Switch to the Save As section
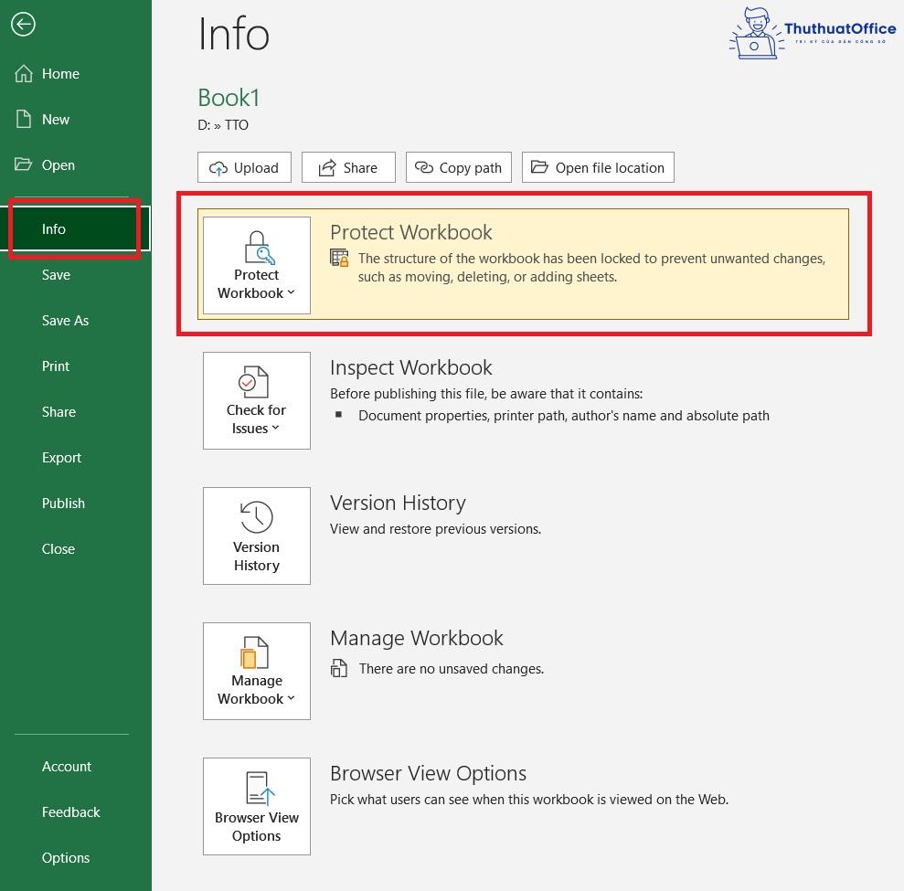The width and height of the screenshot is (904, 891). (65, 320)
